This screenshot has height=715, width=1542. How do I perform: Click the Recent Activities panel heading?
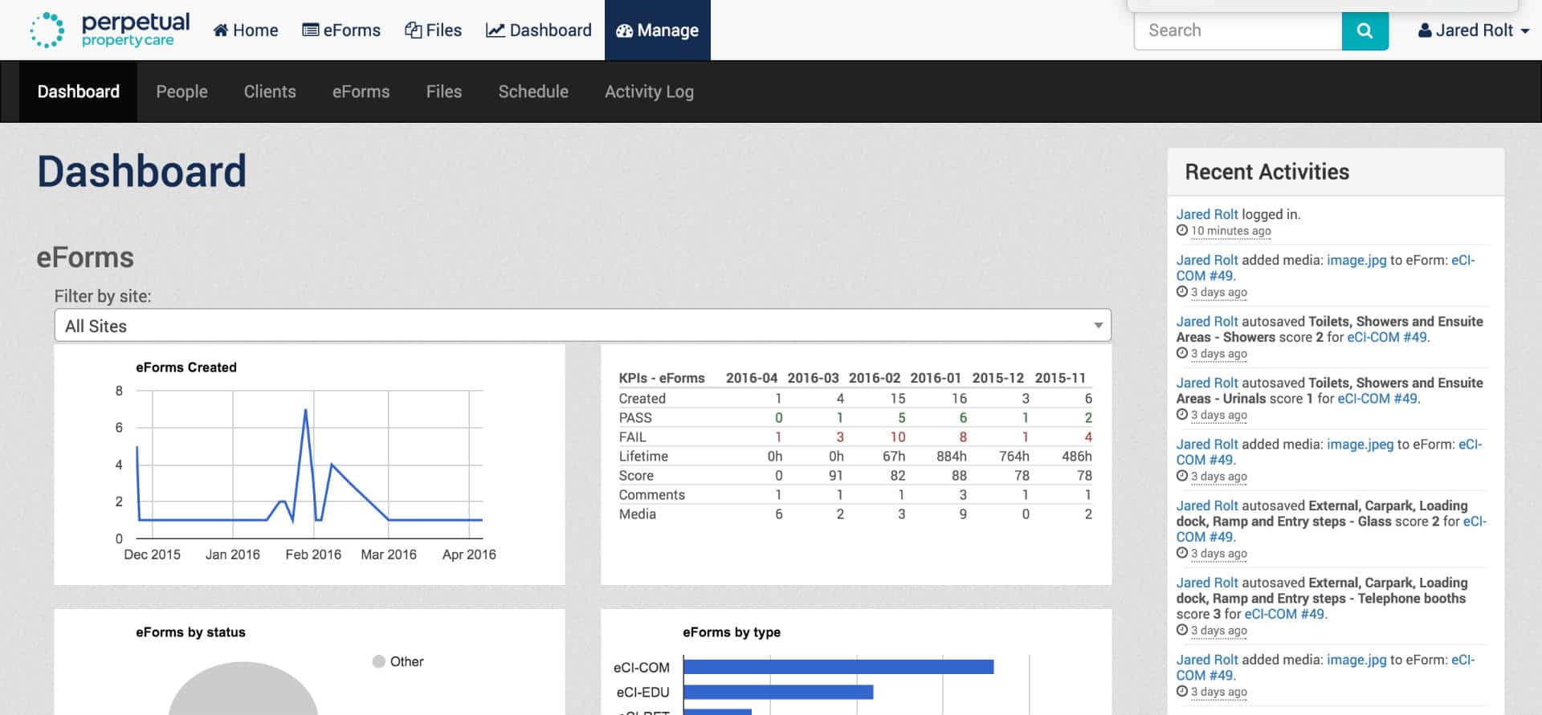click(x=1267, y=172)
